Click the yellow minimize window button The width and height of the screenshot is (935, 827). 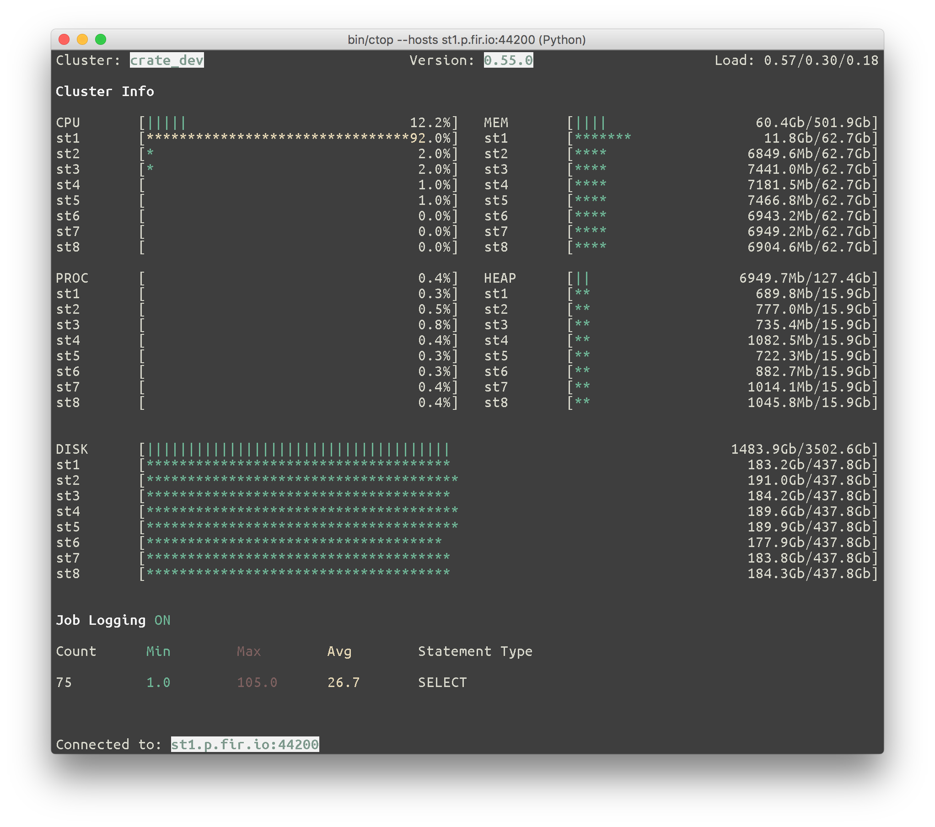(x=82, y=40)
